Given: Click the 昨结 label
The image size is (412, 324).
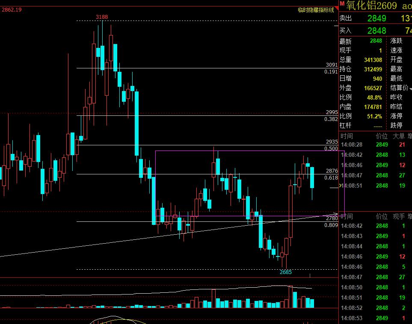Looking at the screenshot, I should pos(396,106).
